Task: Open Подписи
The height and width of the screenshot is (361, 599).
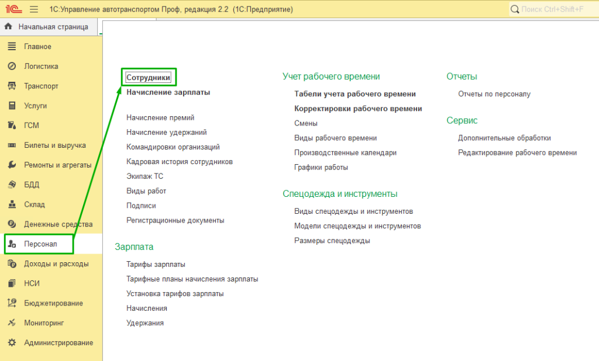Action: pos(141,205)
